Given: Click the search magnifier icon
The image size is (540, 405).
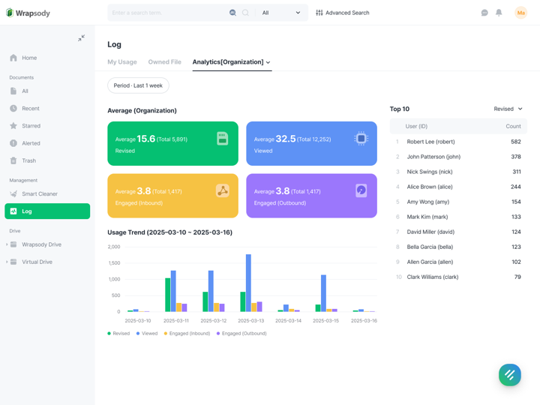Looking at the screenshot, I should pyautogui.click(x=245, y=13).
